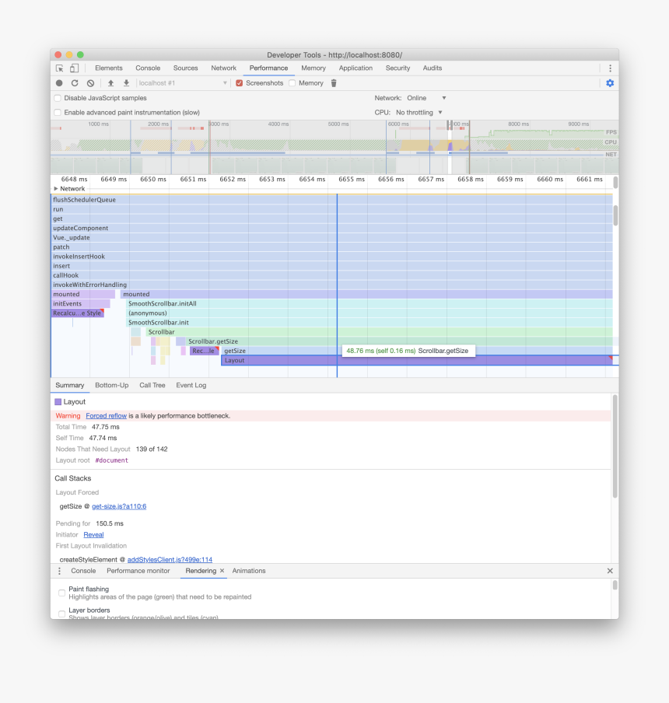669x703 pixels.
Task: Open the CPU No throttling dropdown
Action: click(x=419, y=113)
